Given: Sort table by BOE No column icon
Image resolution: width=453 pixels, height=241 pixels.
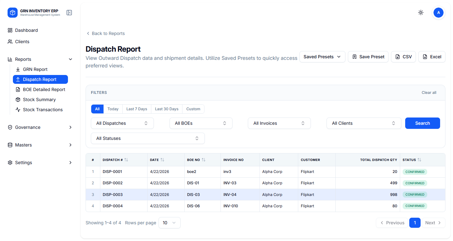Looking at the screenshot, I should [204, 160].
